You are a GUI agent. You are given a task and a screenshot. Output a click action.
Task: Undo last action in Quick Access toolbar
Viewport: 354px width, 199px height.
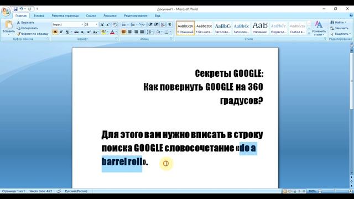[x=21, y=9]
